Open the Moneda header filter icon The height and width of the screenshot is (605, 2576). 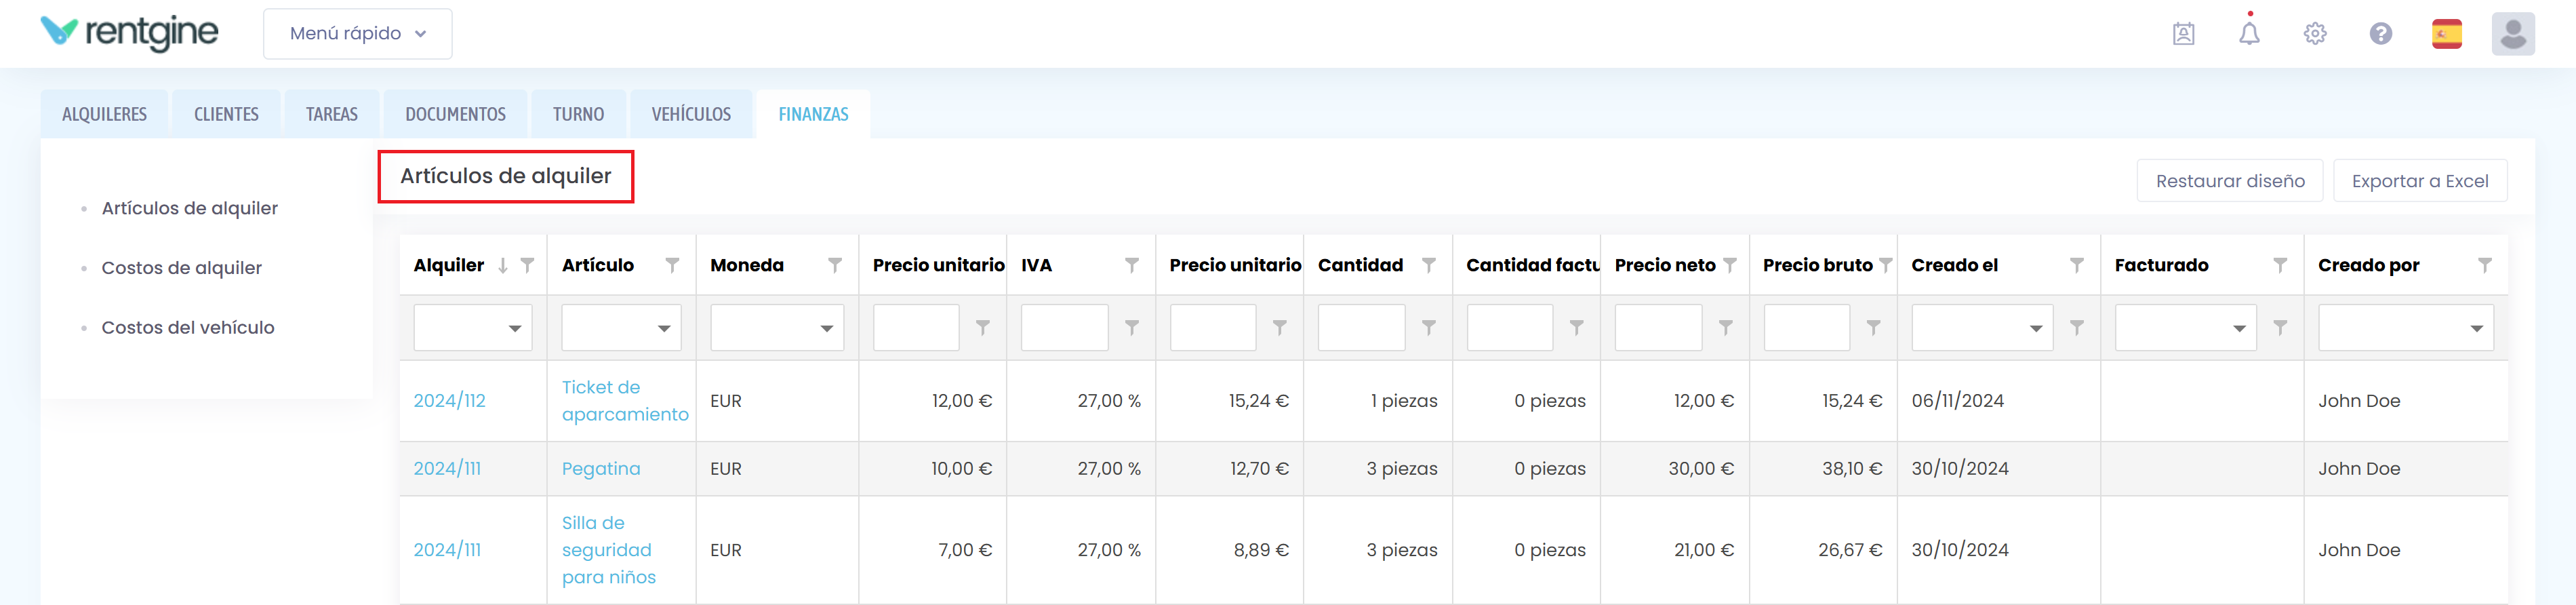835,265
